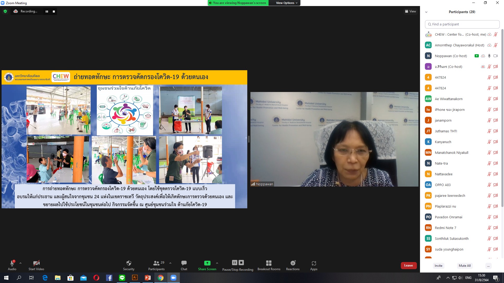
Task: Open Windows Start menu
Action: pos(6,278)
